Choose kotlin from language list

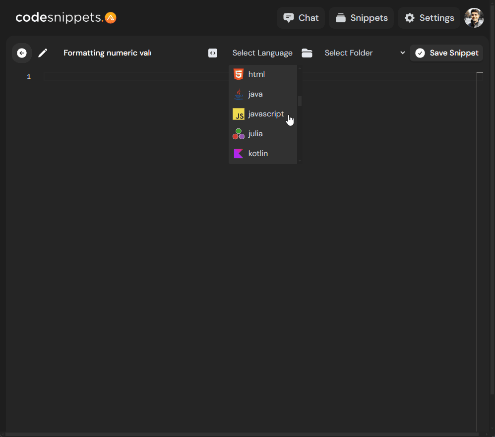click(263, 154)
